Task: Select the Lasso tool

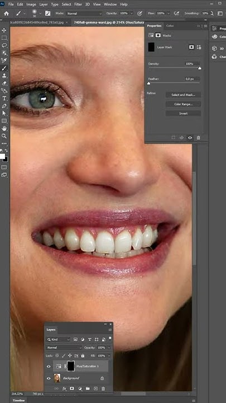Action: (x=4, y=45)
